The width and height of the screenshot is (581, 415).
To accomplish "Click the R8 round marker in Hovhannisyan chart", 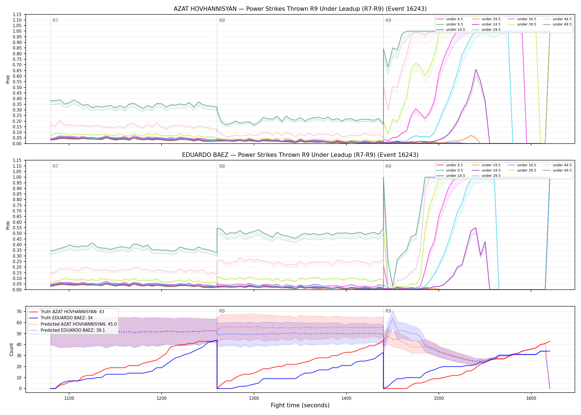I will click(222, 20).
